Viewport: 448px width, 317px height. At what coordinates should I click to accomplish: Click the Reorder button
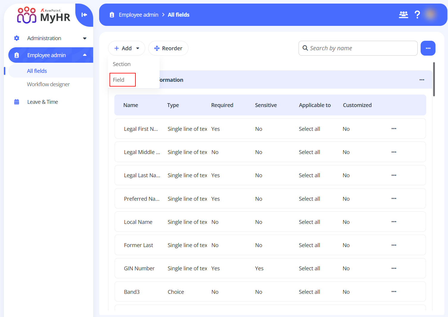pos(168,48)
